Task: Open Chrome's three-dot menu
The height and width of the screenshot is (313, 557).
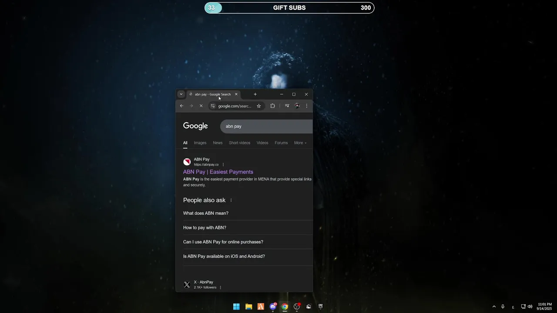Action: click(306, 106)
